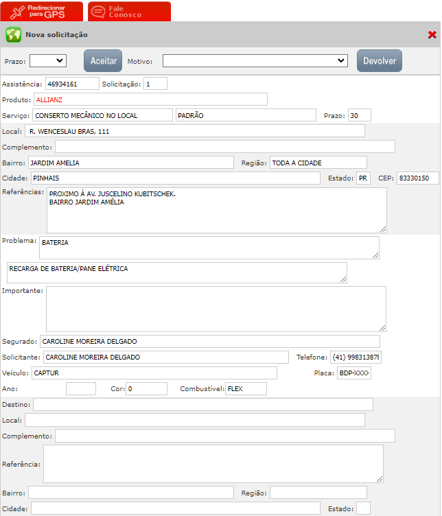Click the Devolver button

pos(380,61)
